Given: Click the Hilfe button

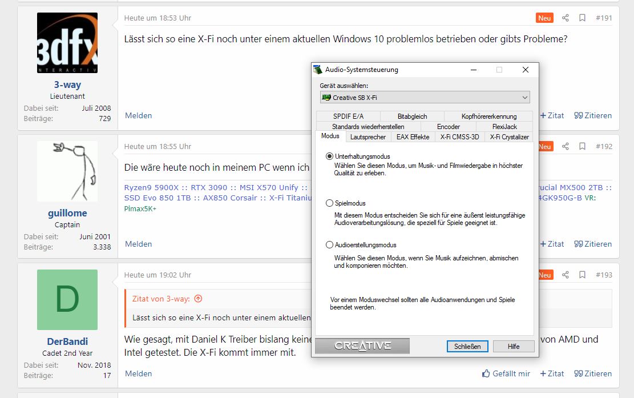Looking at the screenshot, I should tap(514, 346).
